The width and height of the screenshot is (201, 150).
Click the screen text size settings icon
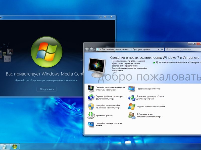click(x=91, y=124)
